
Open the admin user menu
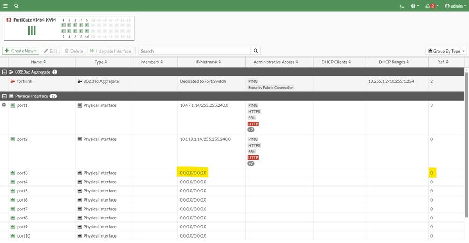456,6
